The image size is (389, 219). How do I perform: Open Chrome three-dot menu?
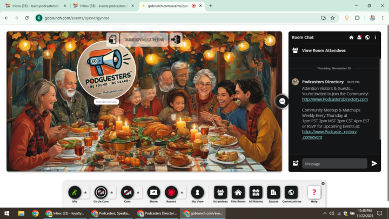coord(383,18)
